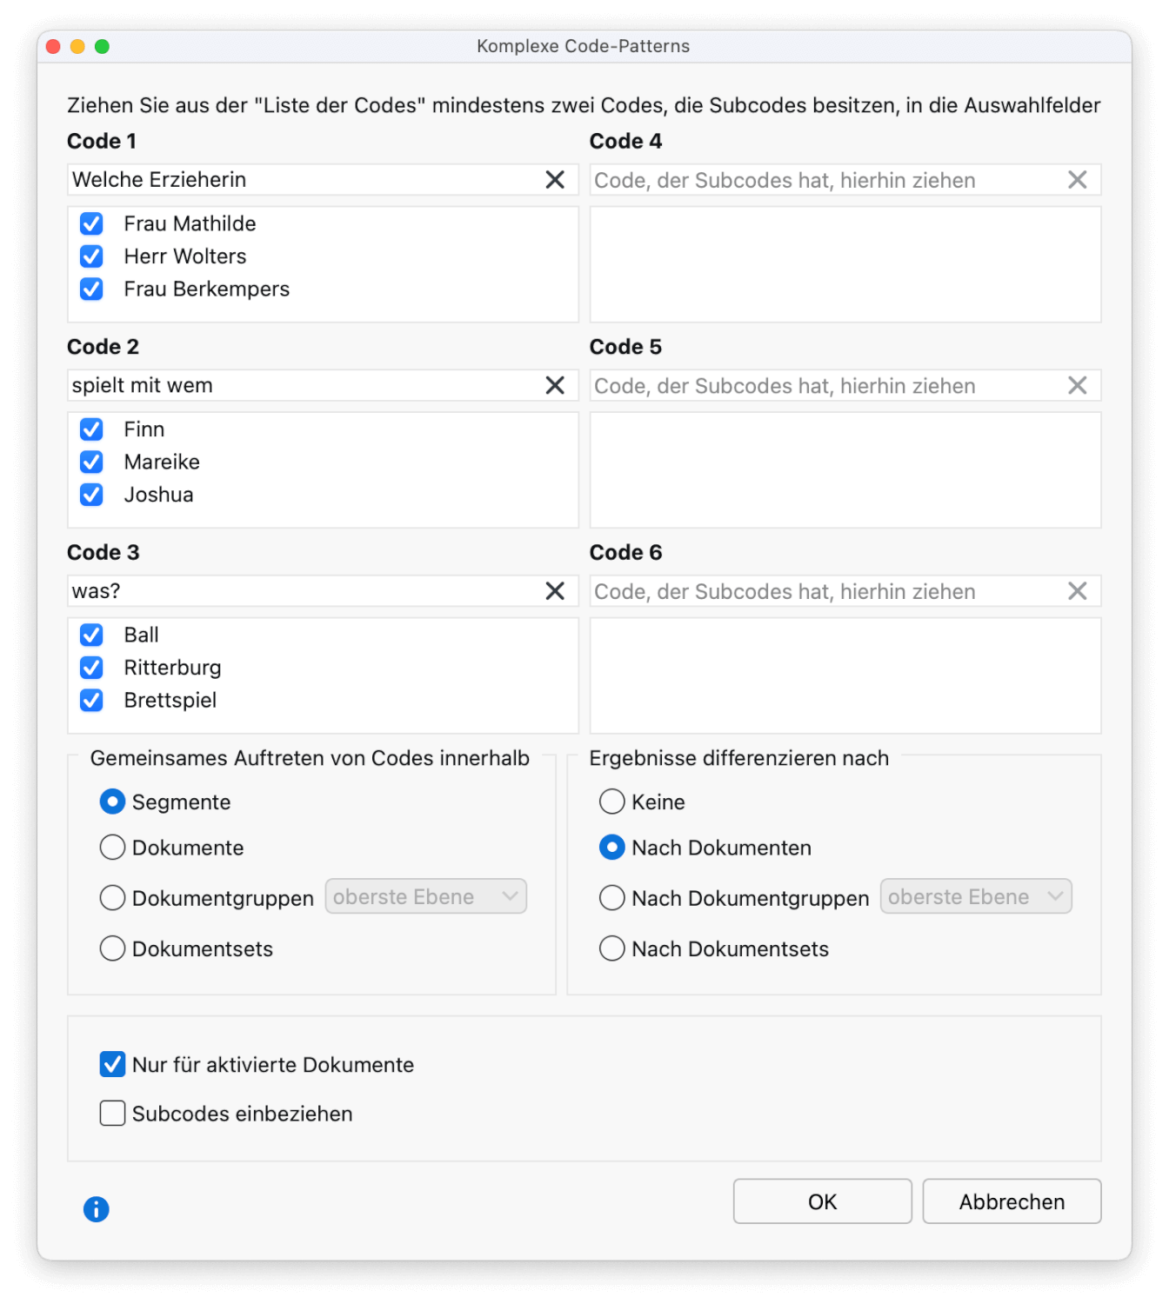Click the X icon of Code 6 field
1169x1304 pixels.
(x=1077, y=591)
